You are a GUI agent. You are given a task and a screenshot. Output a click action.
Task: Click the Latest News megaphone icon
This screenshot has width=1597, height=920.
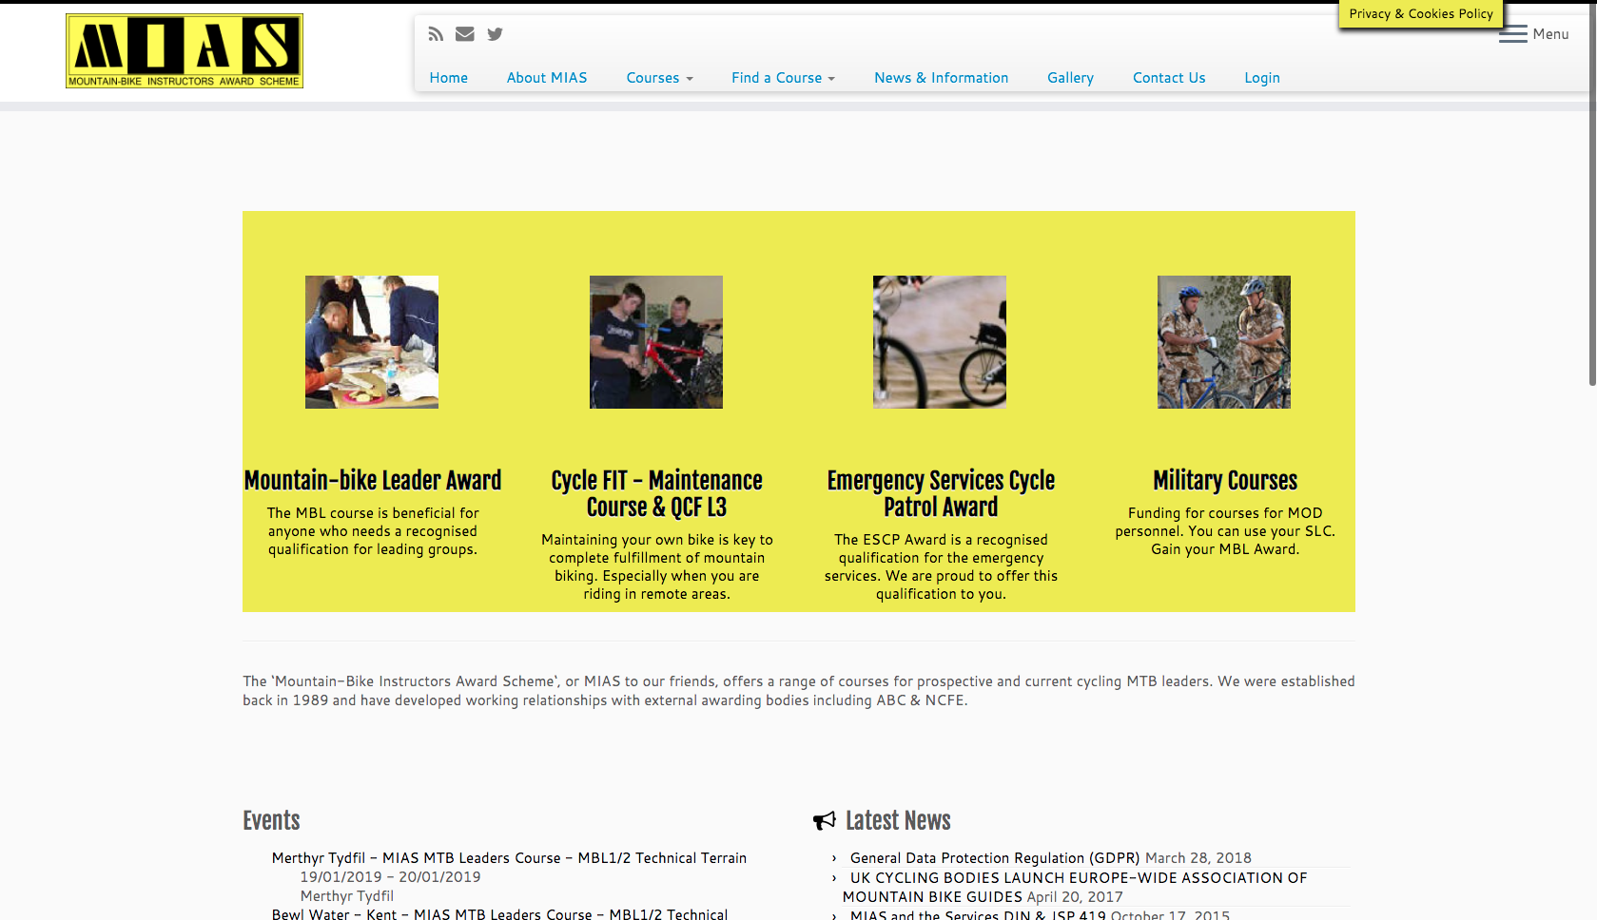pos(825,820)
